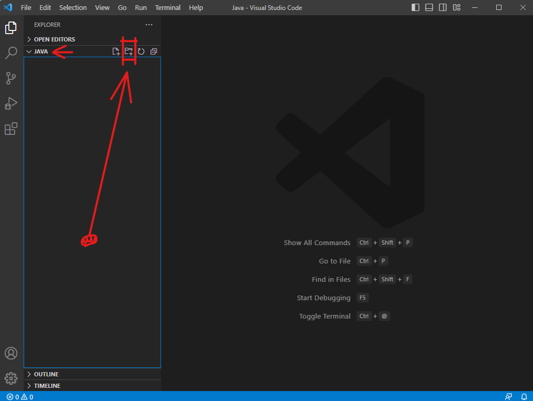The image size is (533, 401).
Task: Open Explorer views and more actions ellipsis
Action: pos(149,25)
